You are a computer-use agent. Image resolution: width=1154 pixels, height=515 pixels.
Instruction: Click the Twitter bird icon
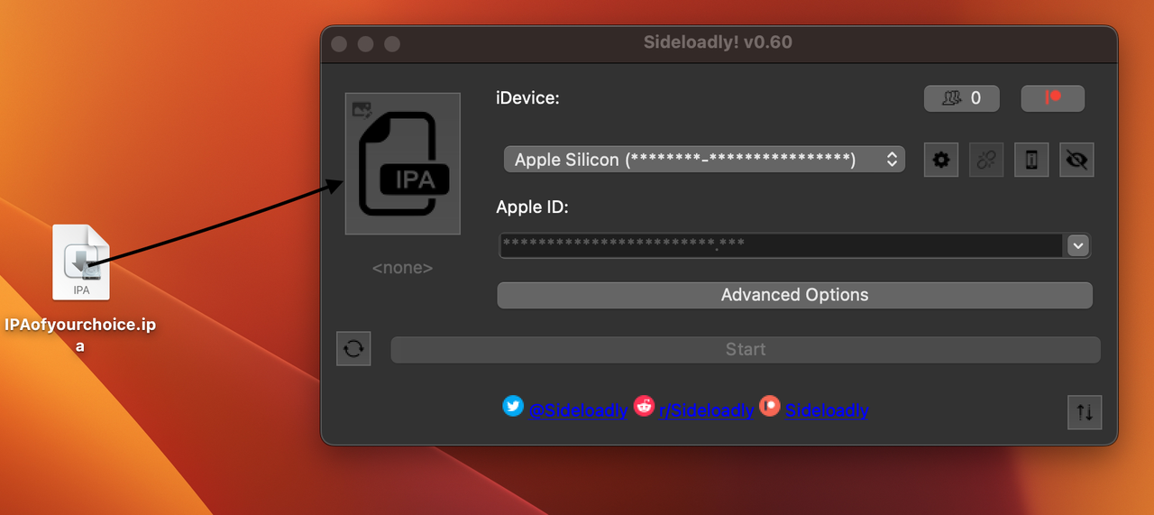point(513,406)
